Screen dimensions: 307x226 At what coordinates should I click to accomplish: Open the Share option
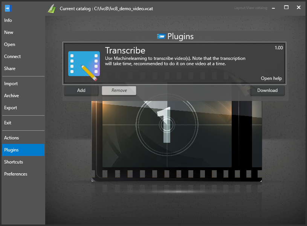click(x=10, y=69)
